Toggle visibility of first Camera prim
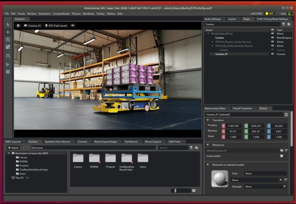The height and width of the screenshot is (204, 296). click(272, 37)
